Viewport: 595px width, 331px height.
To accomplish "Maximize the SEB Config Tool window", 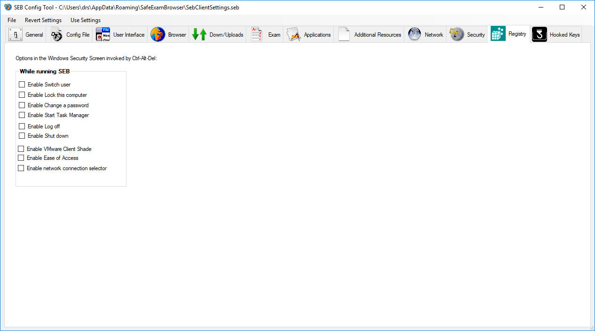I will tap(562, 7).
